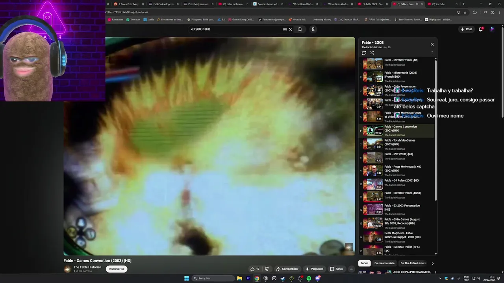This screenshot has width=504, height=283.
Task: Open the Youdao Ads bookmark
Action: [297, 20]
